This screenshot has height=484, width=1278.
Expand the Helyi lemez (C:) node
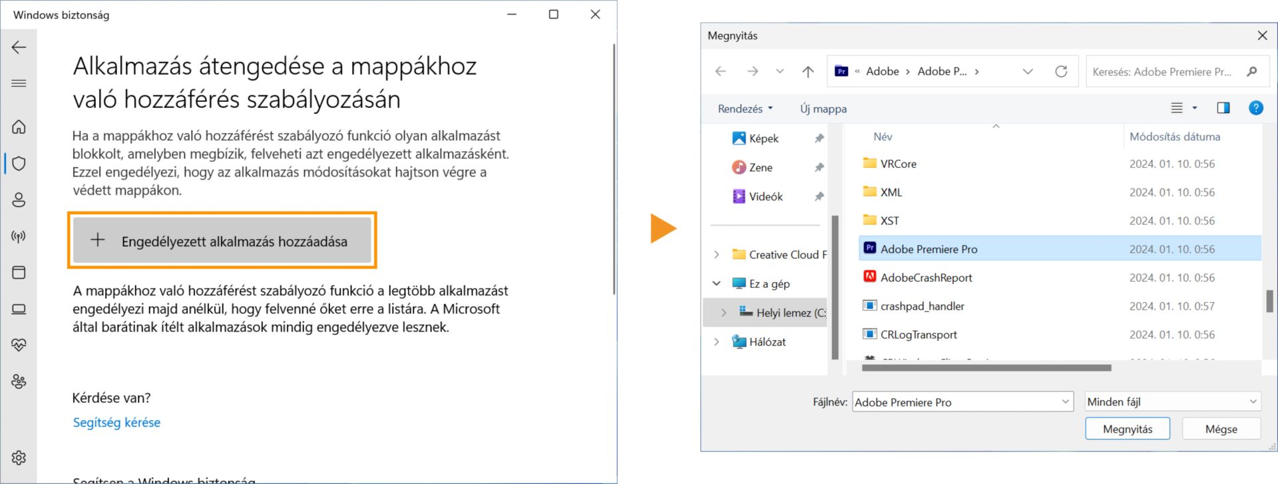(724, 312)
